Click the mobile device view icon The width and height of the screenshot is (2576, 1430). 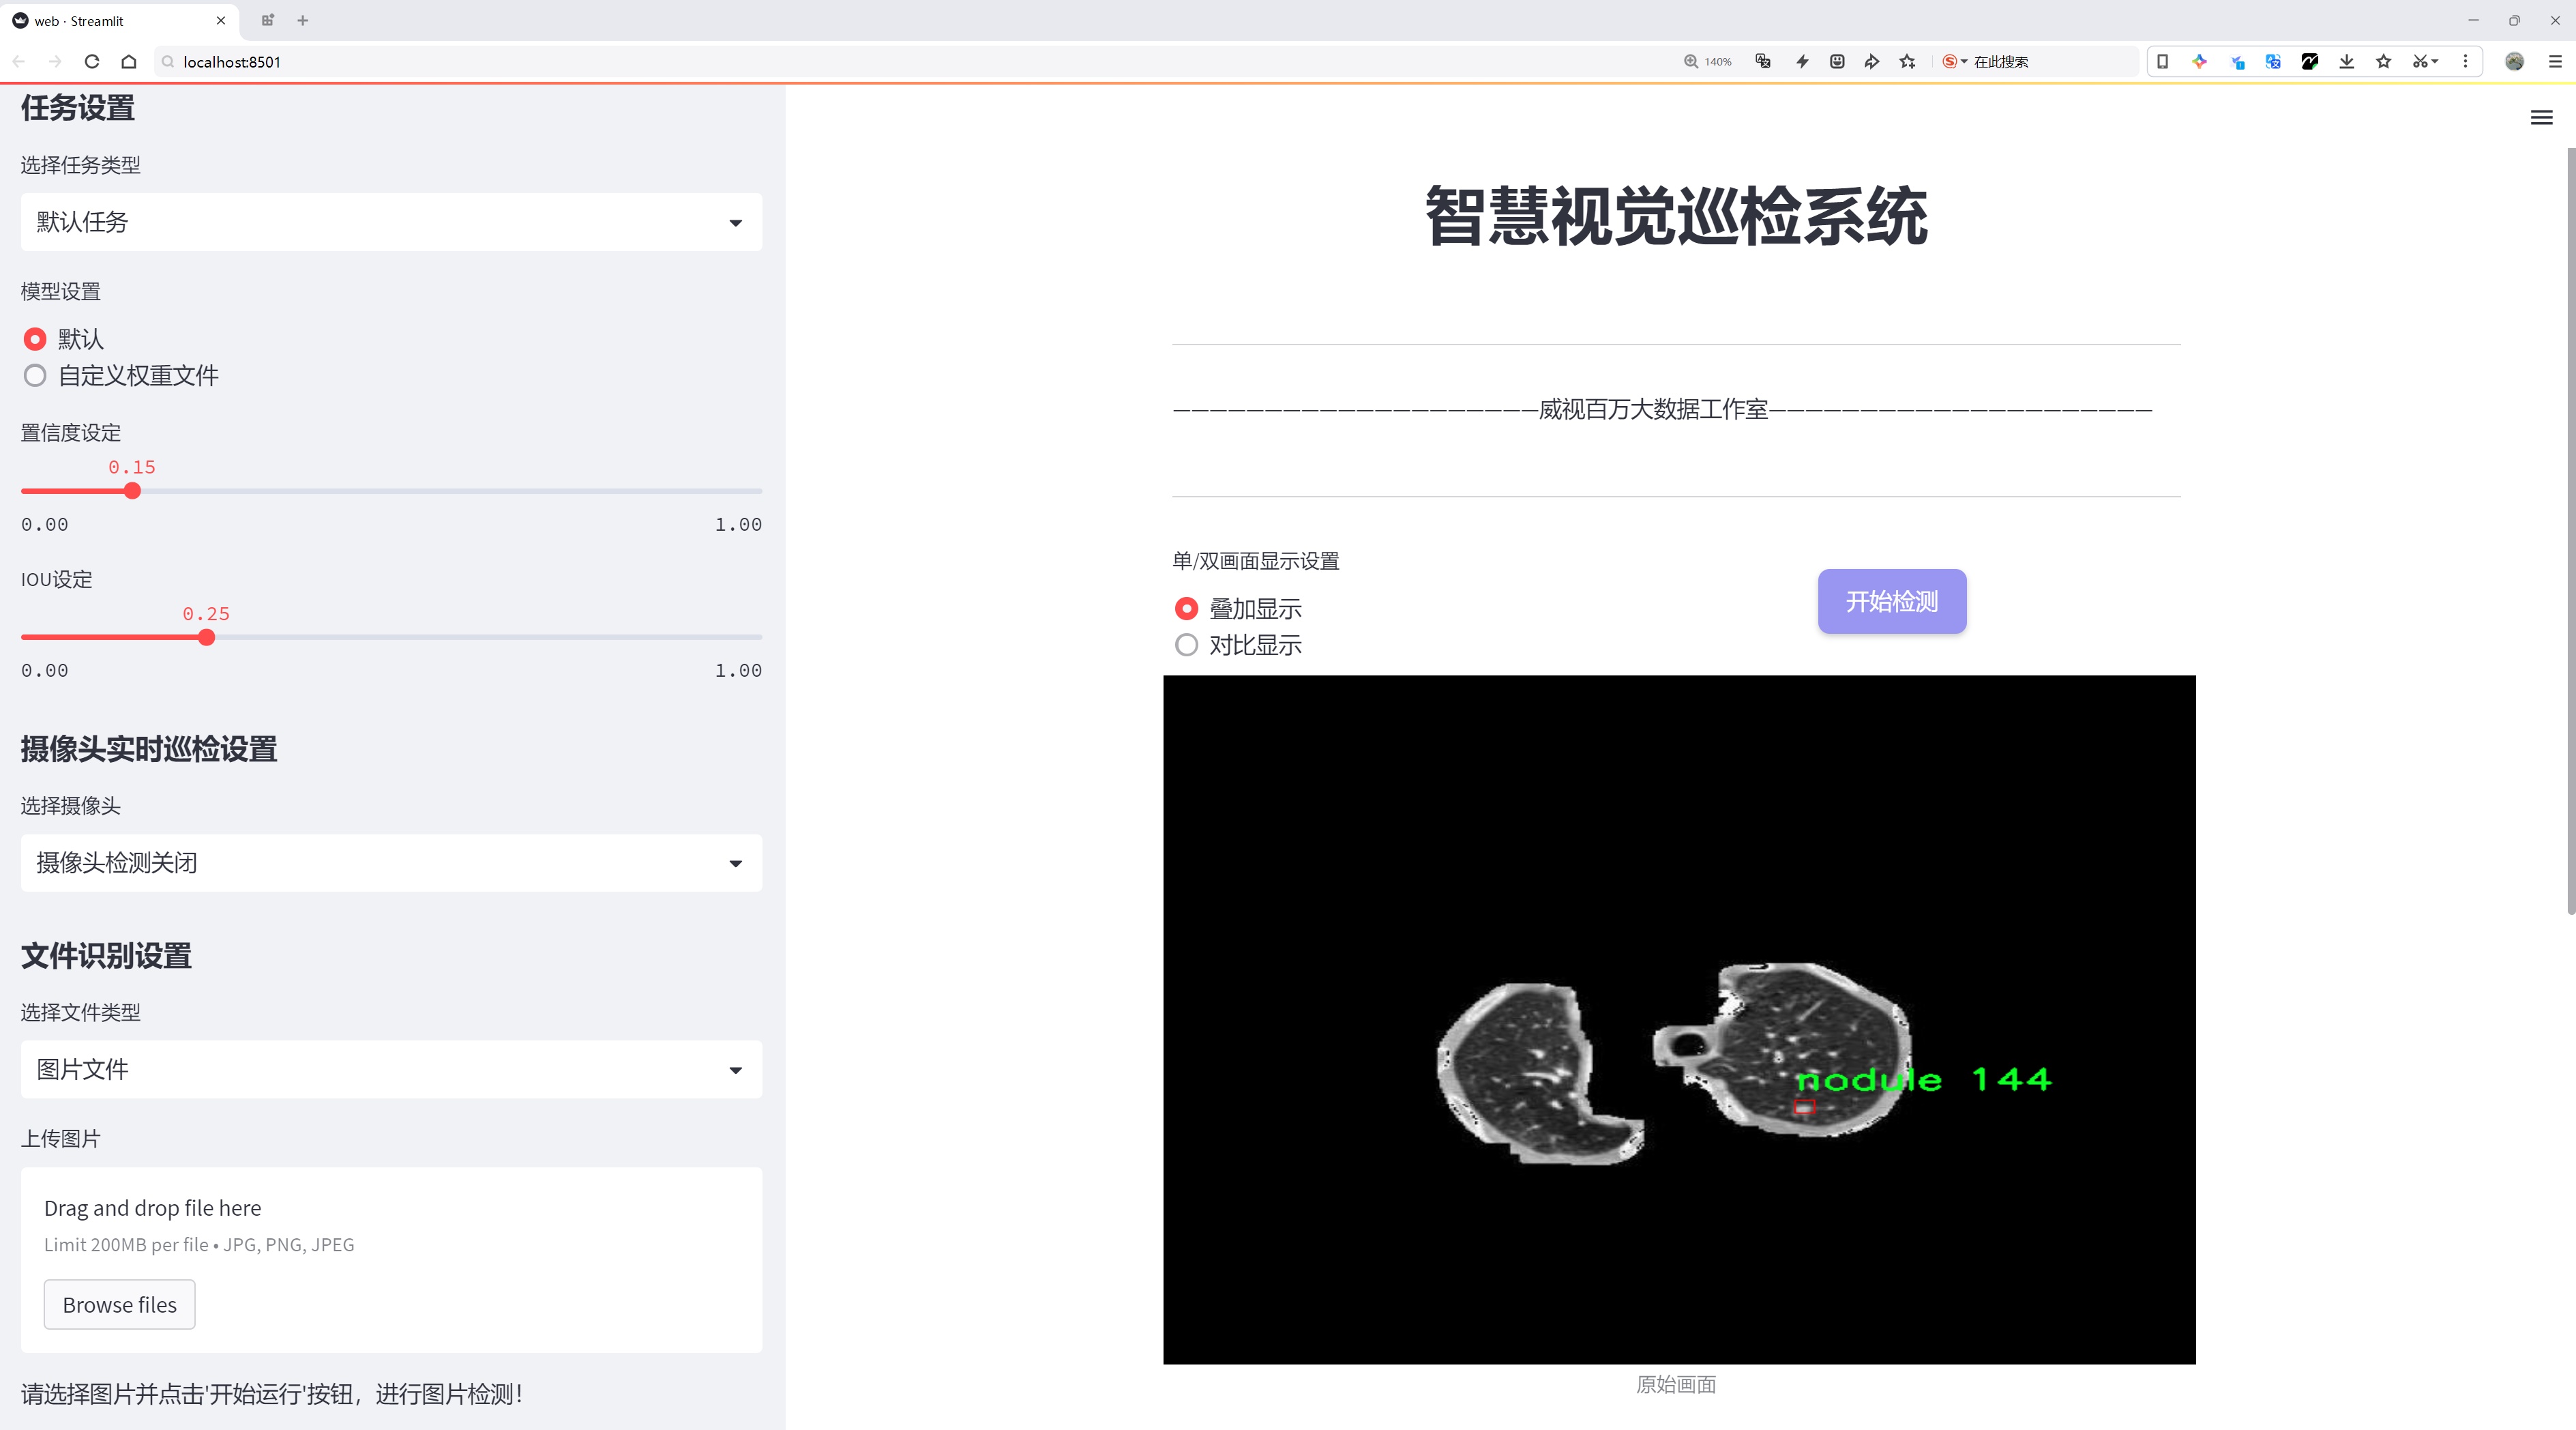2162,61
